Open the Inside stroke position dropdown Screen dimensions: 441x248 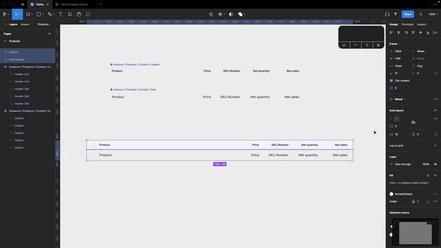click(394, 201)
